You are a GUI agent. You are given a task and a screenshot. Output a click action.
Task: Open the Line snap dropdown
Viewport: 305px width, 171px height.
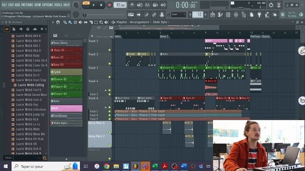178,14
